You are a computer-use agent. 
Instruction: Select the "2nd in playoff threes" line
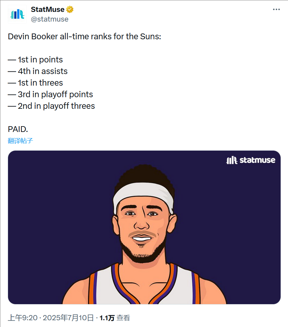[51, 106]
